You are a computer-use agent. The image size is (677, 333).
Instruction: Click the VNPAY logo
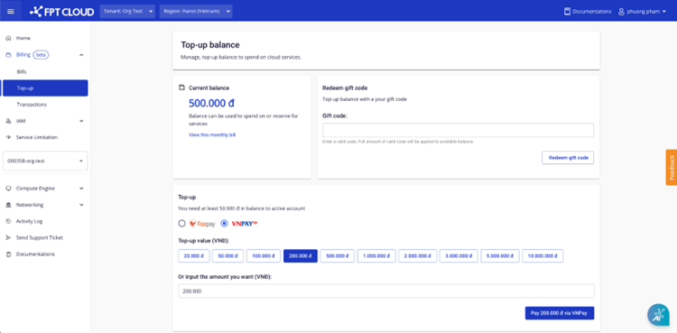click(x=245, y=224)
